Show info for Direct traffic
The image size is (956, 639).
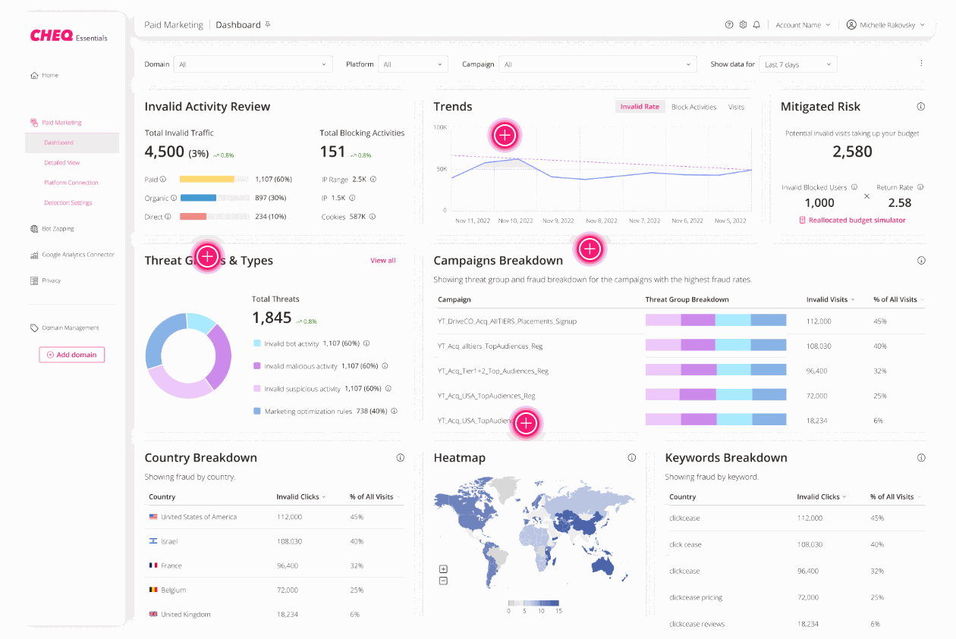[x=168, y=217]
